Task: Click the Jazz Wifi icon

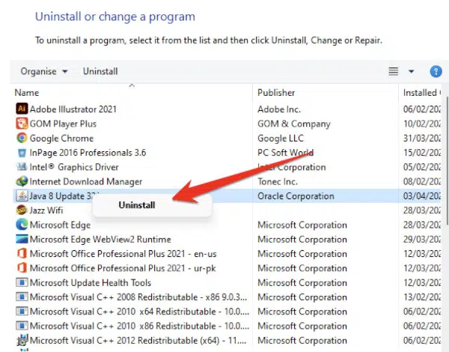Action: [x=22, y=210]
